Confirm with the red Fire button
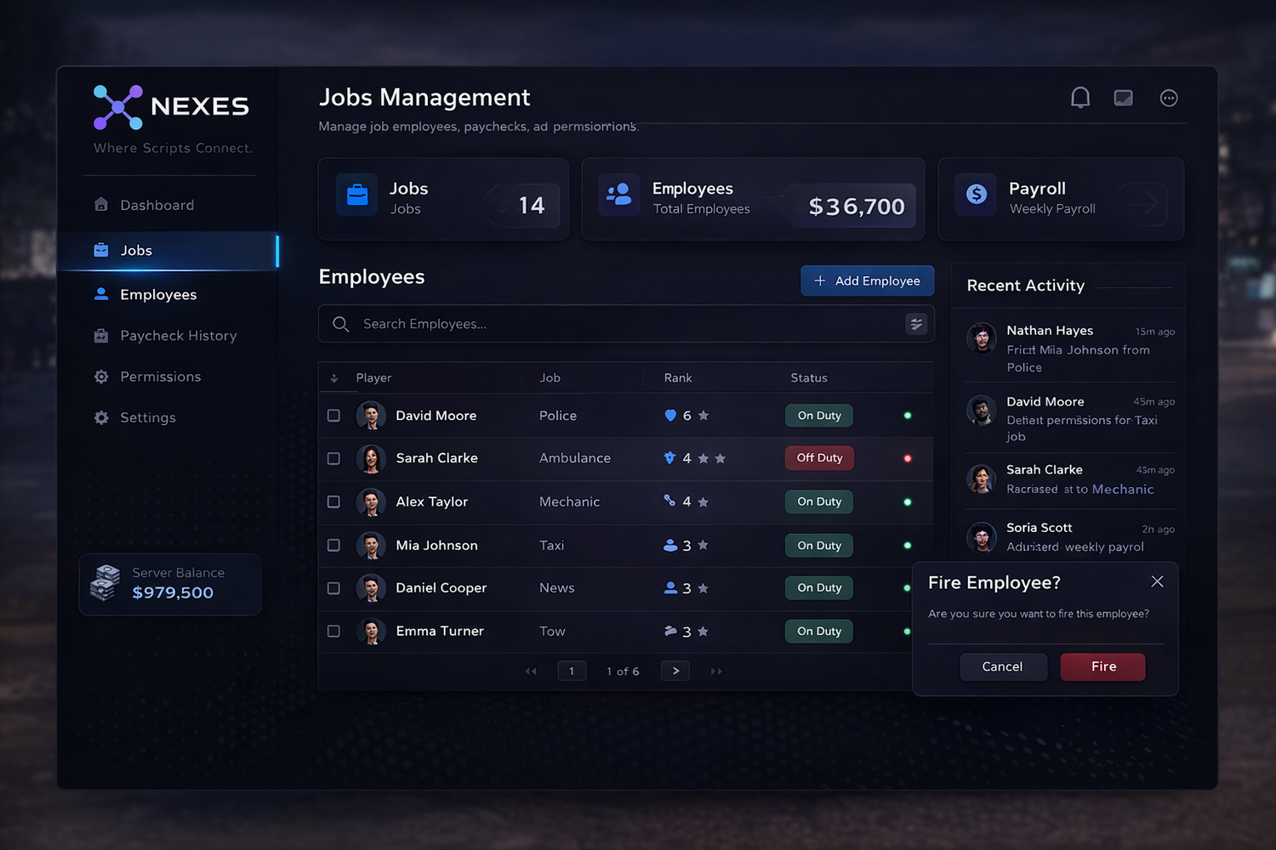This screenshot has height=850, width=1276. coord(1102,666)
